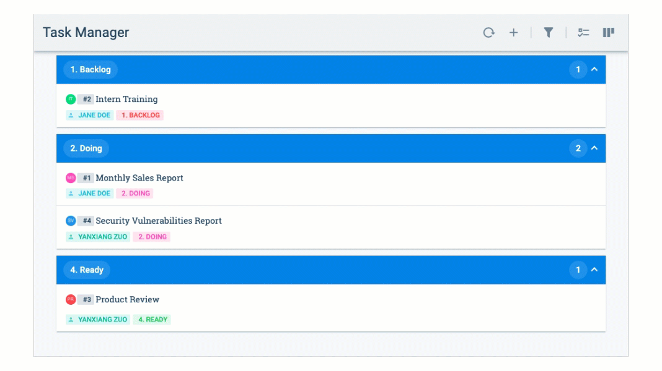Click the 1. Backlog header label
The image size is (662, 371).
tap(90, 69)
